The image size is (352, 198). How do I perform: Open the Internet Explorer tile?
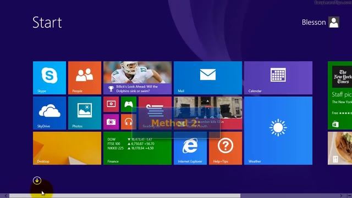[x=190, y=148]
